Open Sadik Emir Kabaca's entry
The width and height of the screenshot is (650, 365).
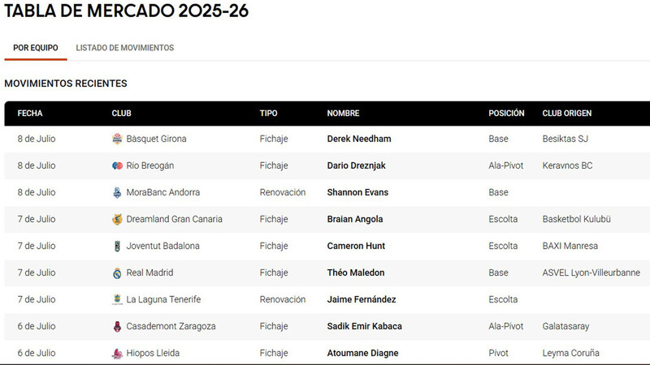click(364, 326)
